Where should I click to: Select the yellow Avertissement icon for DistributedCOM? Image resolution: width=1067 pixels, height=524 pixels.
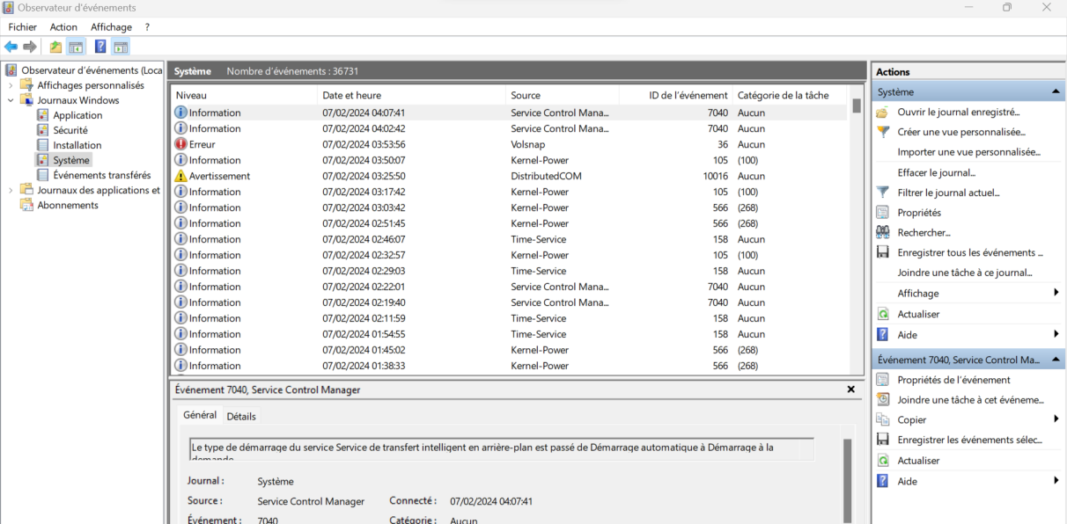180,176
